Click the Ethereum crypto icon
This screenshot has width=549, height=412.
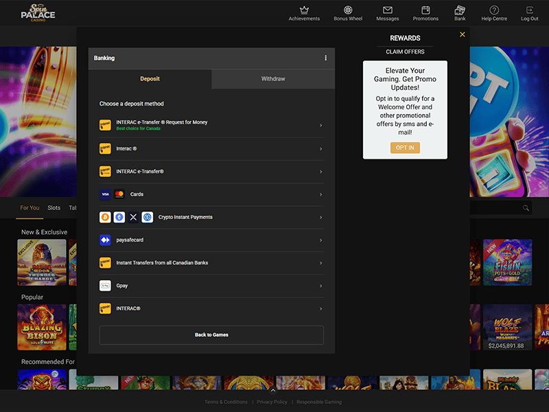tap(119, 217)
